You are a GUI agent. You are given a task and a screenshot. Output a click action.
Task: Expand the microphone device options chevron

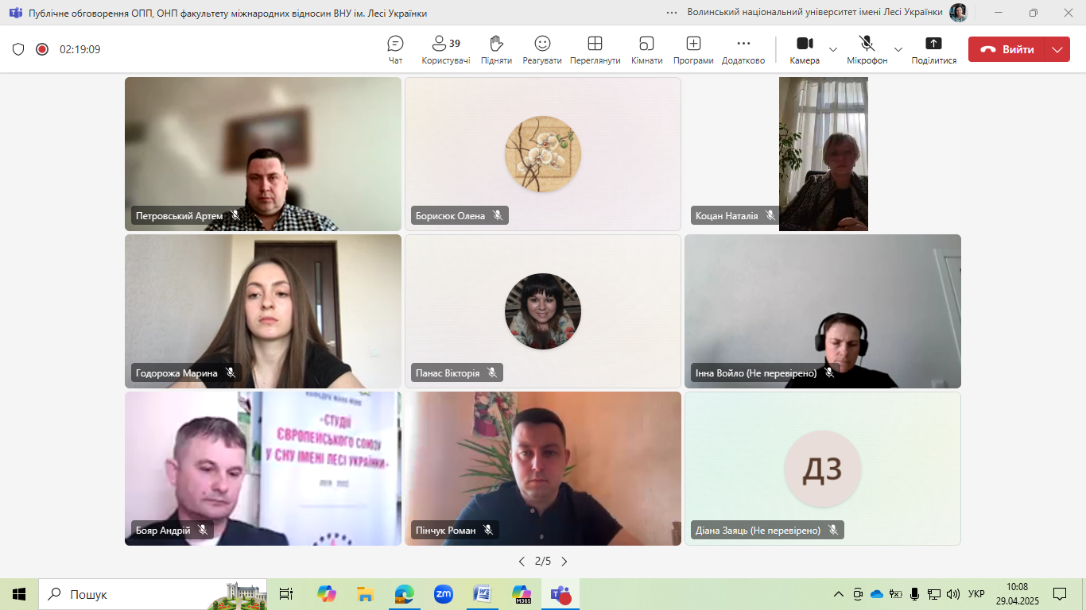tap(898, 49)
